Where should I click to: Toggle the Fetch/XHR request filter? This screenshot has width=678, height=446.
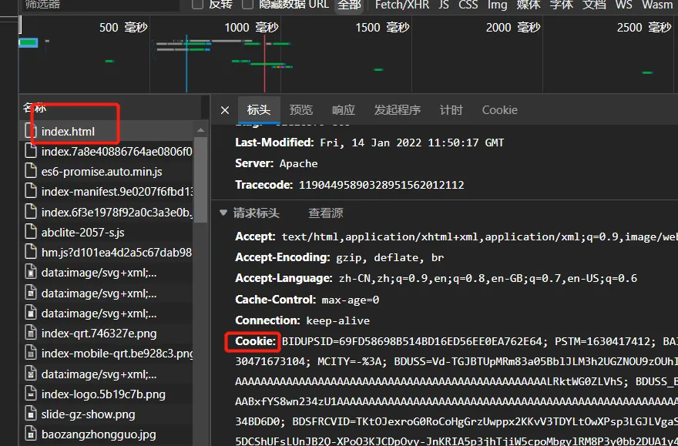point(401,5)
